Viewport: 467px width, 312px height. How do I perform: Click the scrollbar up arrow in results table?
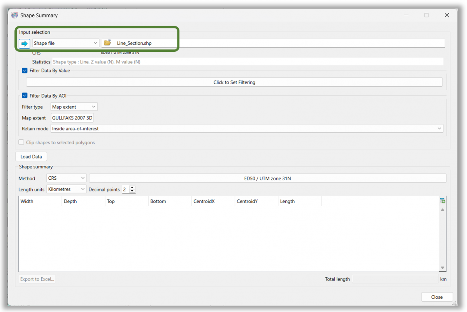[442, 209]
